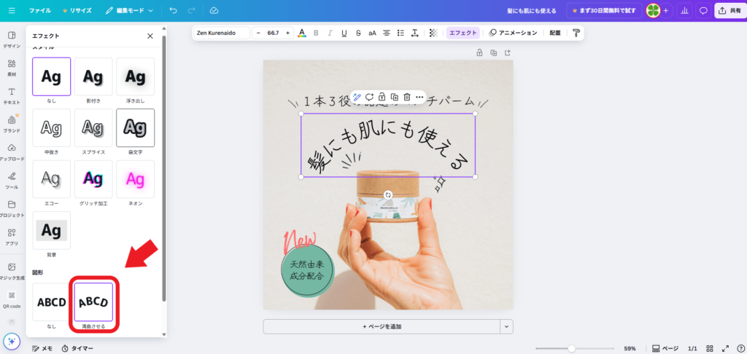Viewport: 747px width, 354px height.
Task: Open the アニメーション tab in toolbar
Action: 513,33
